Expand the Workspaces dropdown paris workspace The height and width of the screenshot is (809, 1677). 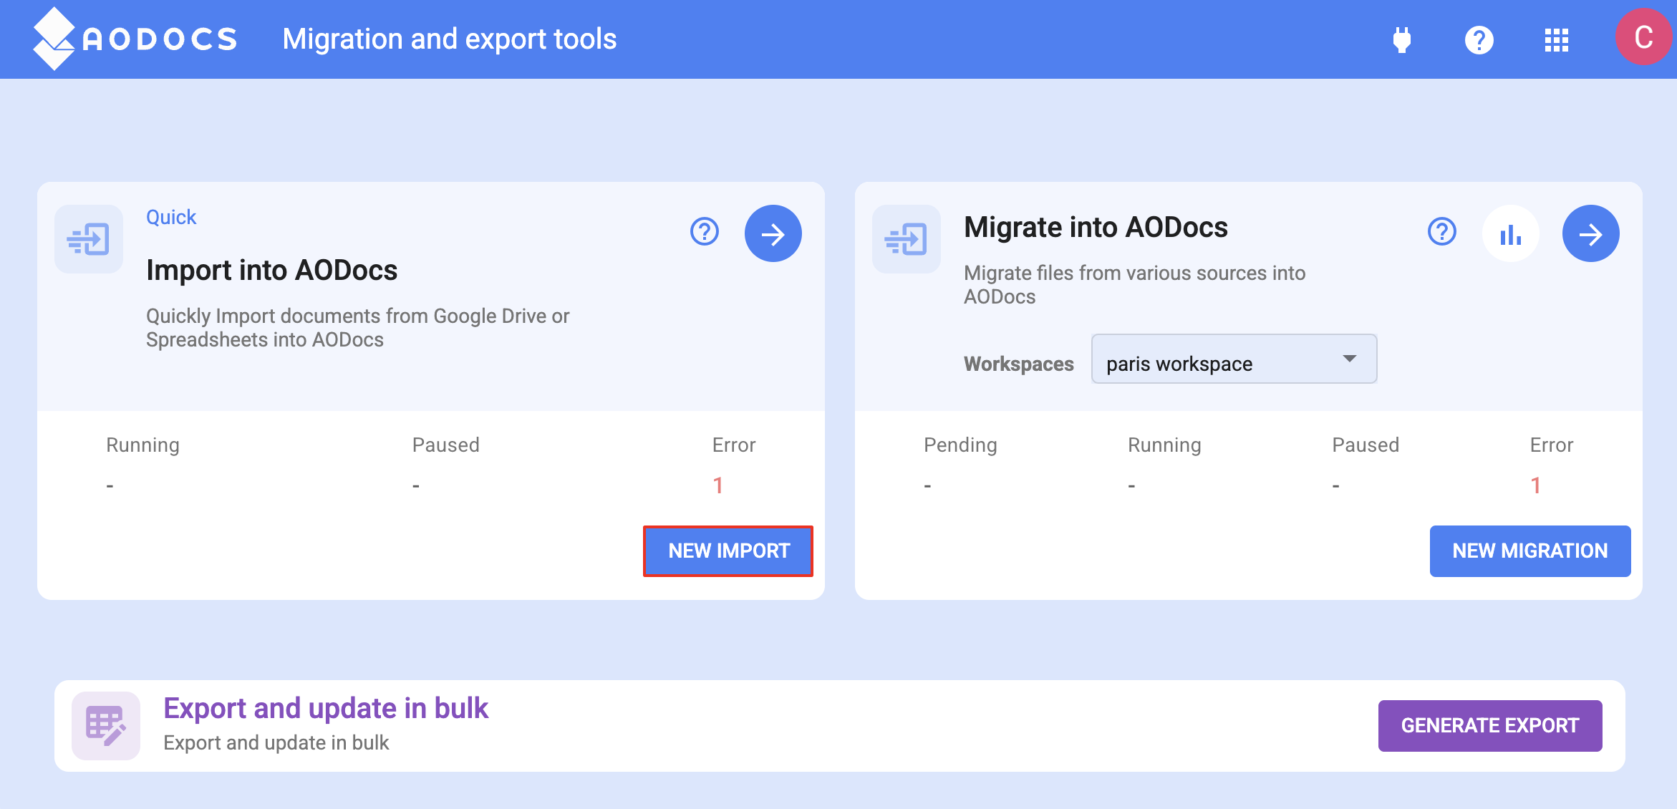coord(1234,359)
